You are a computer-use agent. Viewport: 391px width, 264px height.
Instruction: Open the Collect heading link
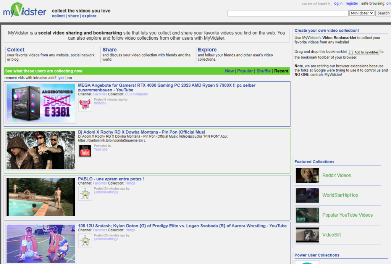16,50
